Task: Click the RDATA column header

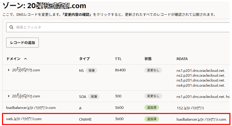Action: [182, 59]
